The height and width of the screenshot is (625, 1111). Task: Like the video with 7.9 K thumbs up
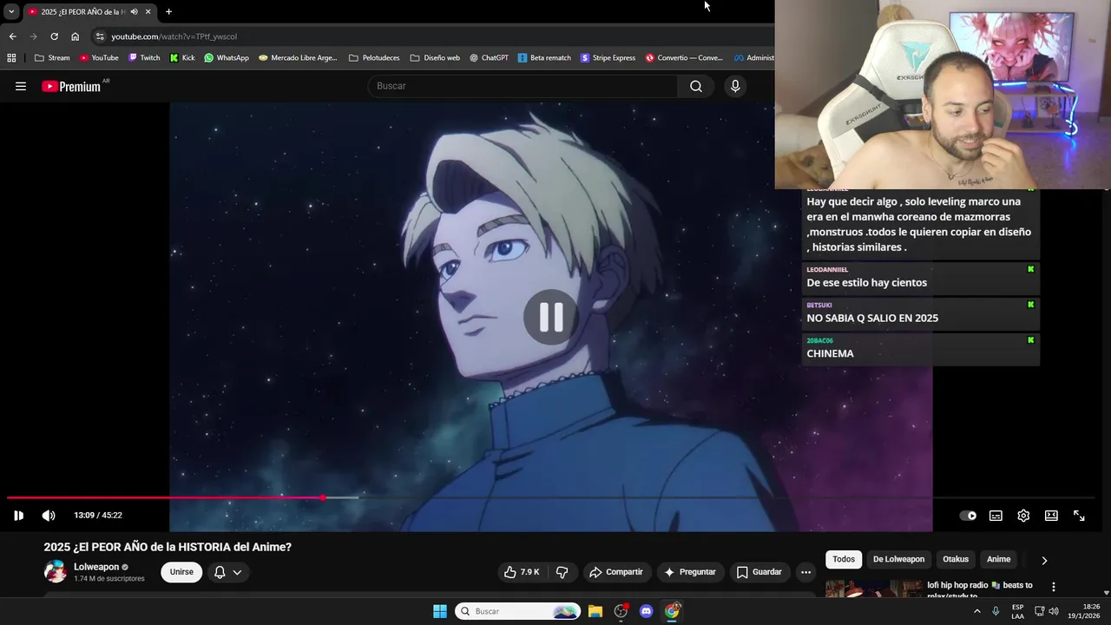click(522, 572)
